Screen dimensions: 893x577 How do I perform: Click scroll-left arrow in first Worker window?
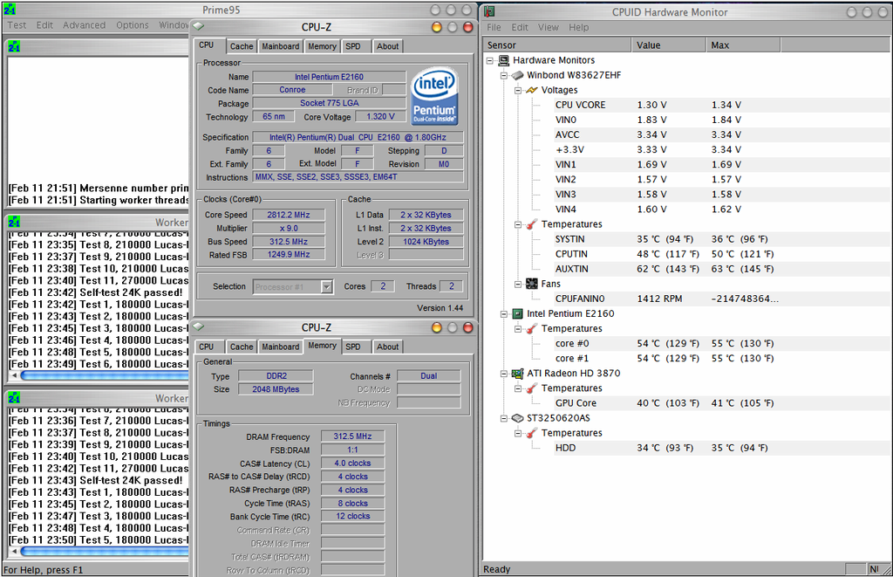click(x=14, y=375)
